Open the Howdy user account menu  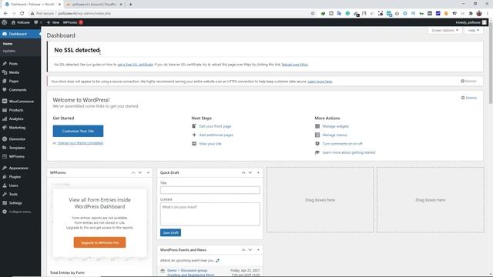coord(471,22)
